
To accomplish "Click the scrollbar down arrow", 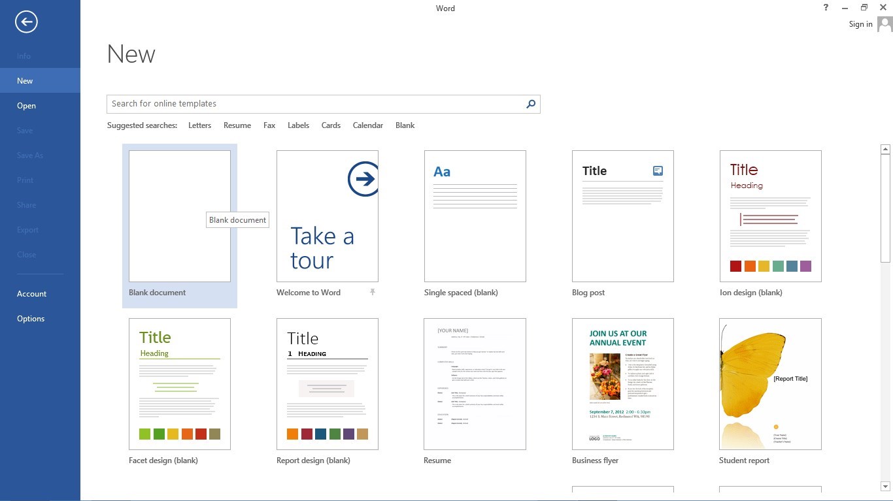I will 886,487.
